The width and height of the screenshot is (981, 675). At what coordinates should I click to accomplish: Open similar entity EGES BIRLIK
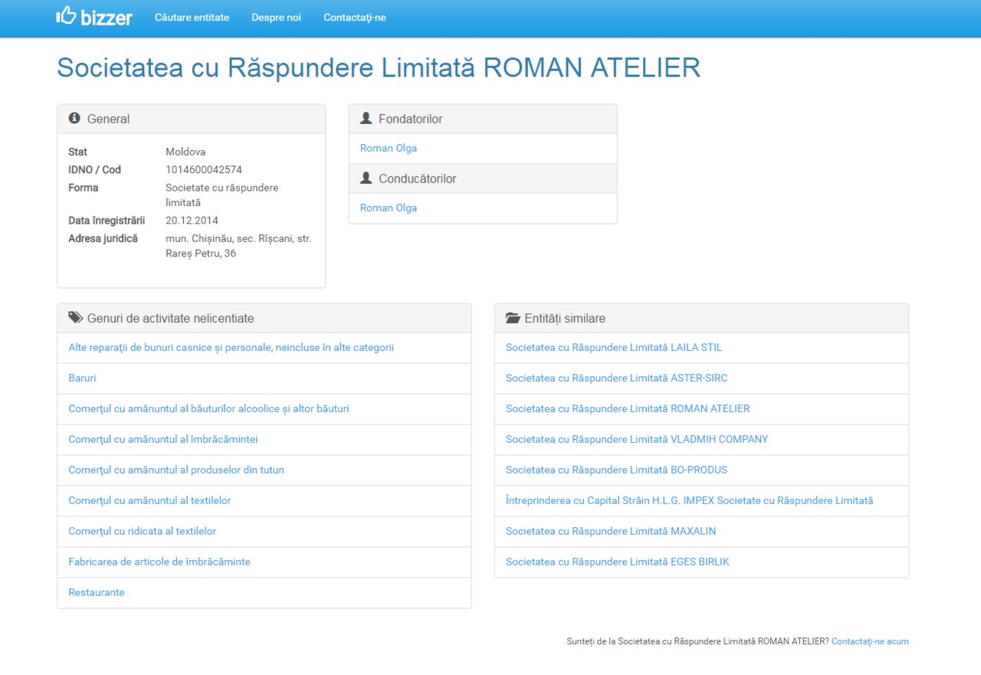pyautogui.click(x=618, y=562)
